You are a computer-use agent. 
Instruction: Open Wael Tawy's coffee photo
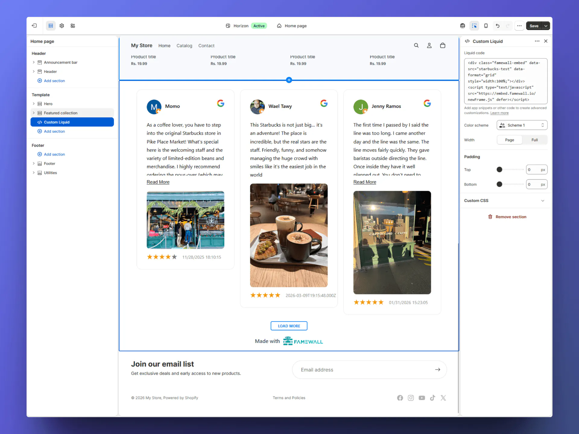point(289,235)
